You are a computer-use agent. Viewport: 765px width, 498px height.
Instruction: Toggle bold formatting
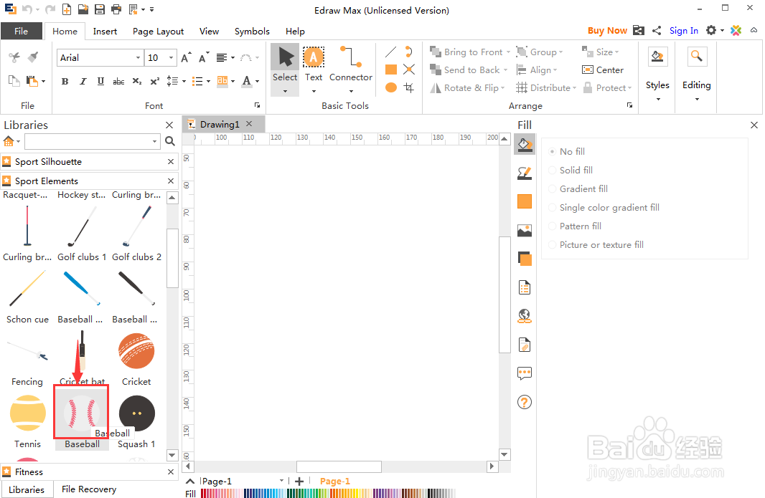point(65,82)
